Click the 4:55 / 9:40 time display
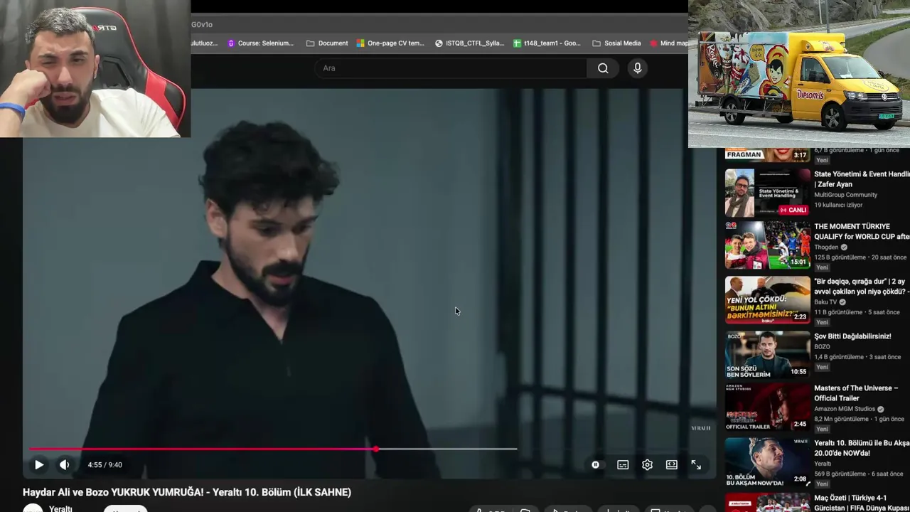Image resolution: width=910 pixels, height=512 pixels. (105, 465)
